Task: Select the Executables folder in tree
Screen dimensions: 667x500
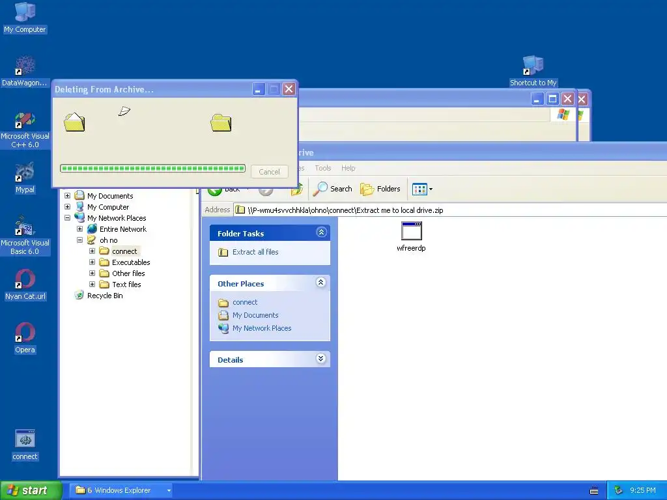Action: (x=130, y=262)
